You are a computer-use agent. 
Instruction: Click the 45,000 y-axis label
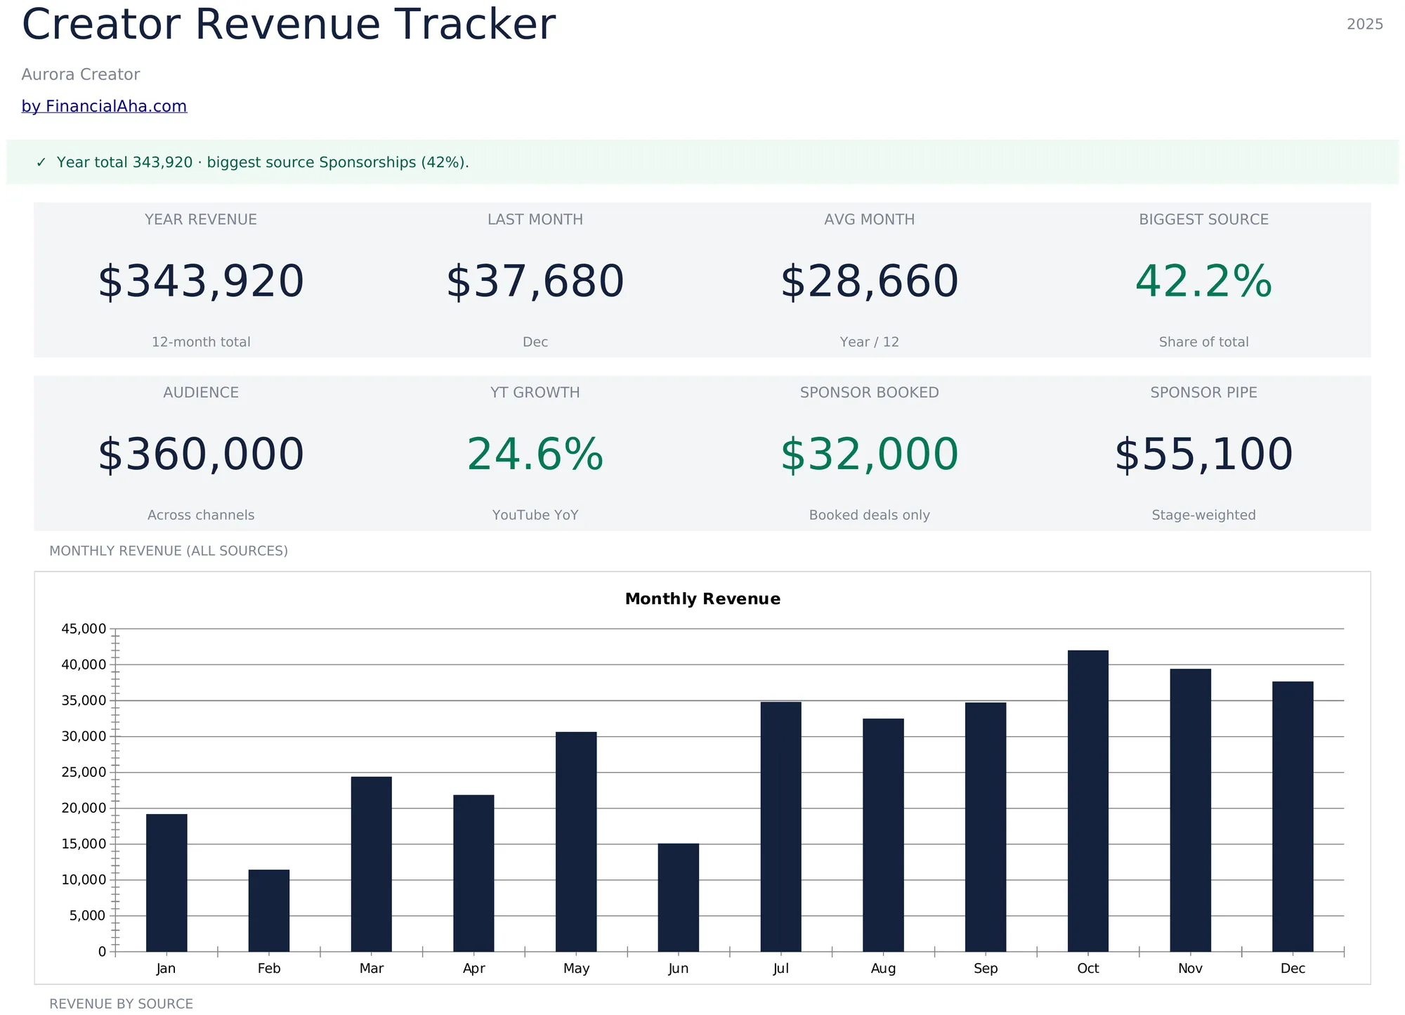click(x=84, y=629)
